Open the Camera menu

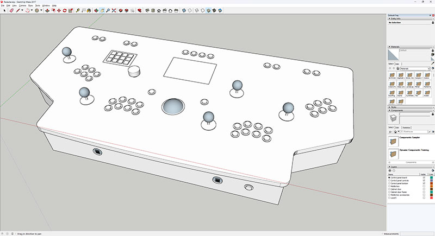(22, 5)
